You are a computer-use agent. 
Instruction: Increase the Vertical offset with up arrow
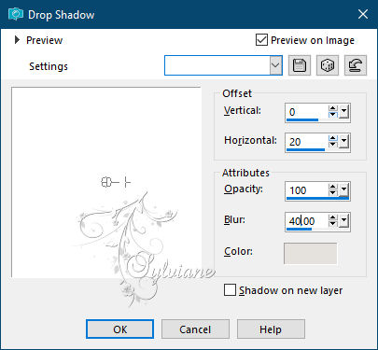pyautogui.click(x=333, y=108)
